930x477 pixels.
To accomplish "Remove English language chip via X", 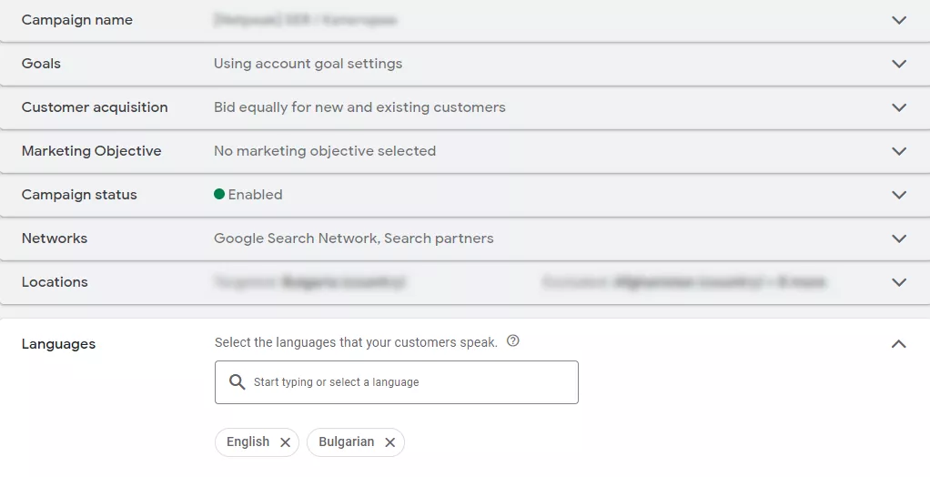I will tap(286, 442).
